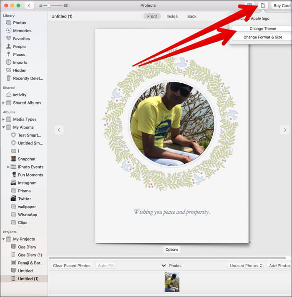Screen dimensions: 292x297
Task: Click Options button below card
Action: 172,250
